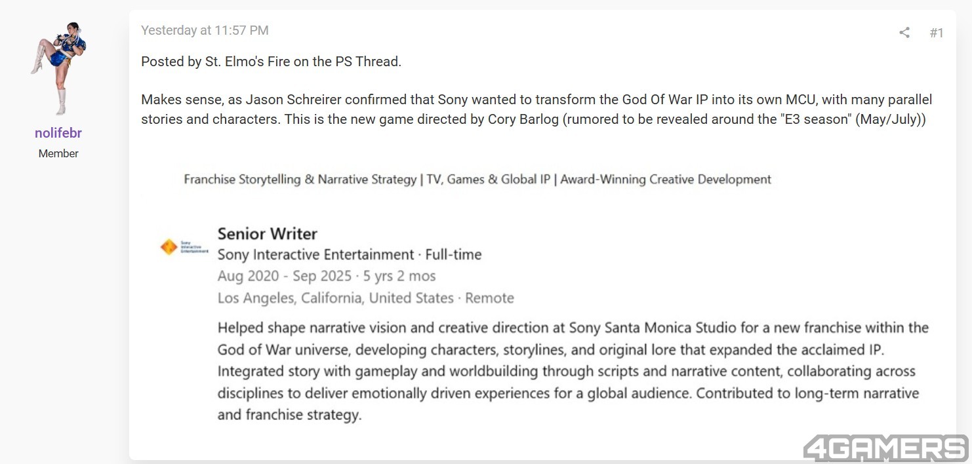Click the "Award-Winning Creative Development" text
Viewport: 972px width, 464px height.
[x=666, y=179]
